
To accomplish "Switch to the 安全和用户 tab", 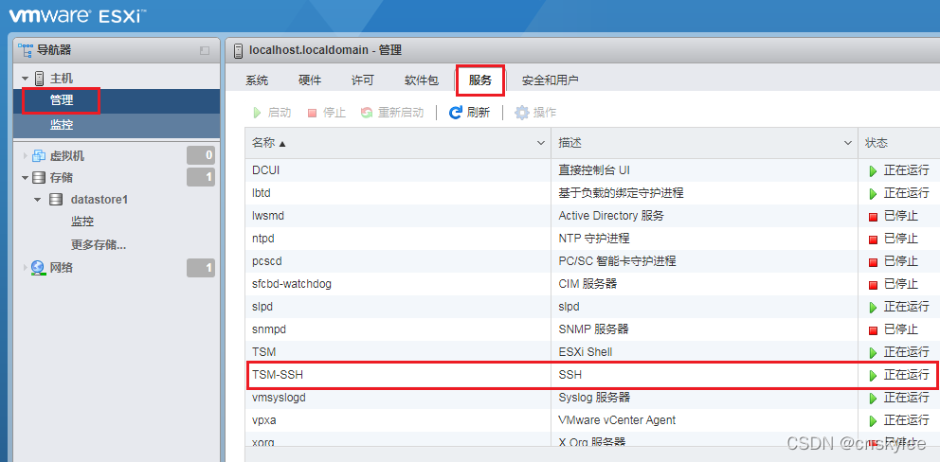I will pyautogui.click(x=550, y=80).
